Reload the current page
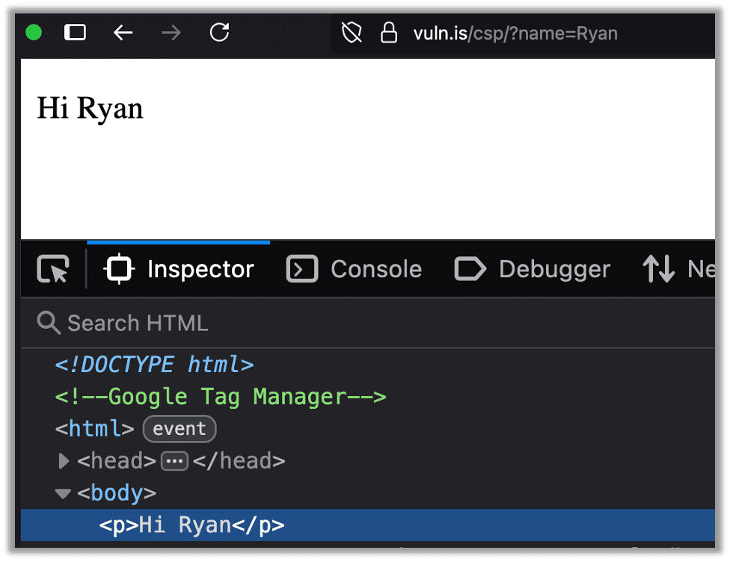 pos(219,33)
